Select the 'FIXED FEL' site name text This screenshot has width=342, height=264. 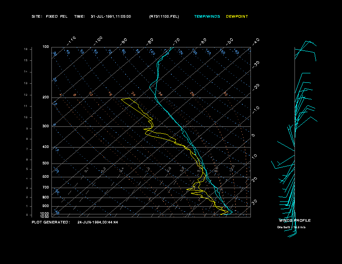coord(57,16)
